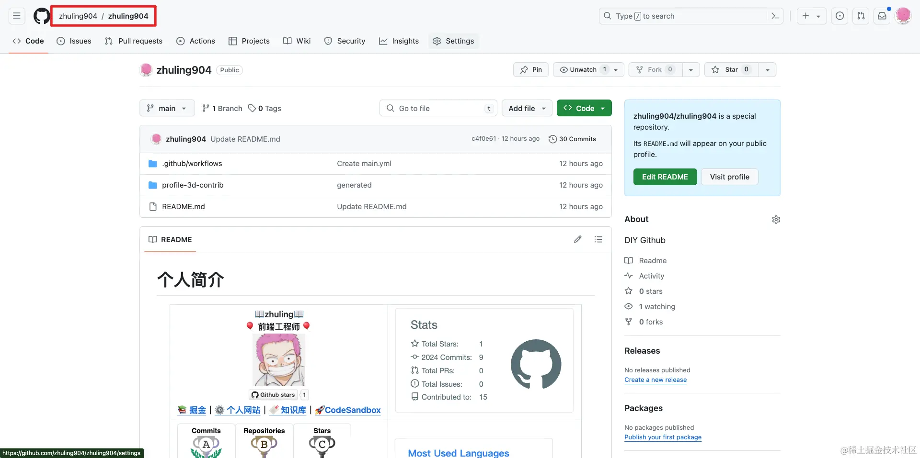Open the Pull requests tab
920x458 pixels.
coord(134,41)
